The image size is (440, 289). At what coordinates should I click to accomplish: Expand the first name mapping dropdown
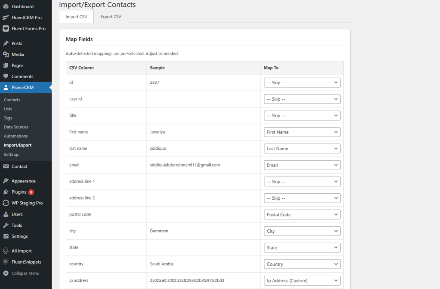[302, 132]
